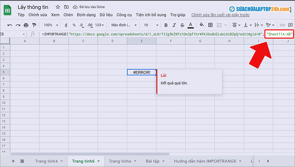295x167 pixels.
Task: Open the Tệp menu
Action: click(x=21, y=15)
